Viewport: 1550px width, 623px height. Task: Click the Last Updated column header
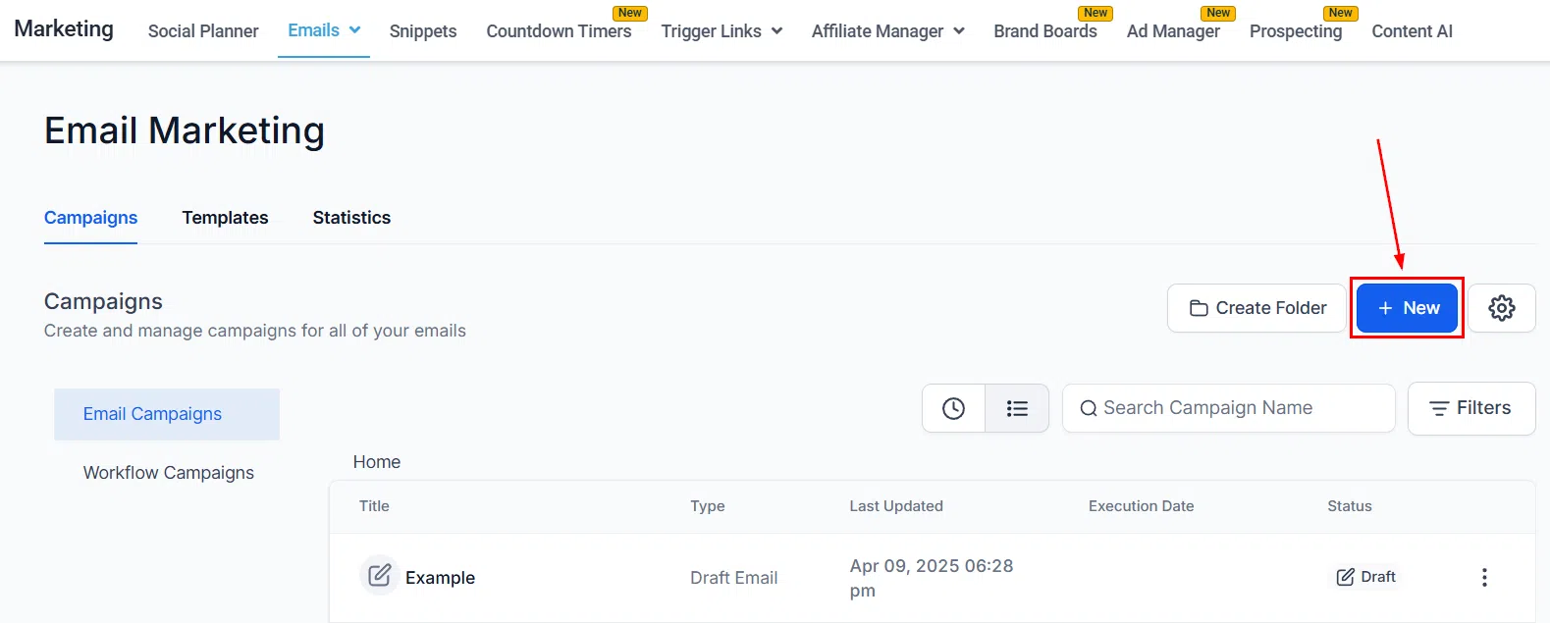tap(896, 506)
